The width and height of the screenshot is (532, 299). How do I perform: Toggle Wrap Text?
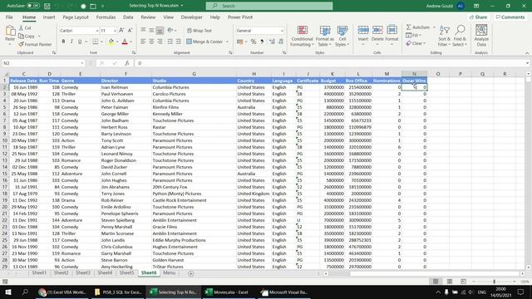pos(199,31)
